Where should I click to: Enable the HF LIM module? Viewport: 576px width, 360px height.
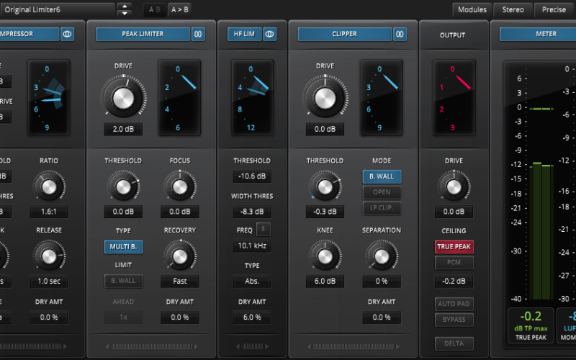(243, 34)
